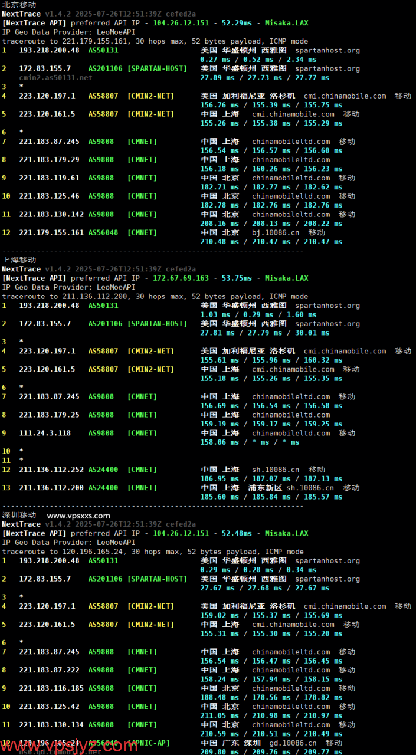416x755 pixels.
Task: Click the preferred API IP 172.67.69.163
Action: pos(181,278)
